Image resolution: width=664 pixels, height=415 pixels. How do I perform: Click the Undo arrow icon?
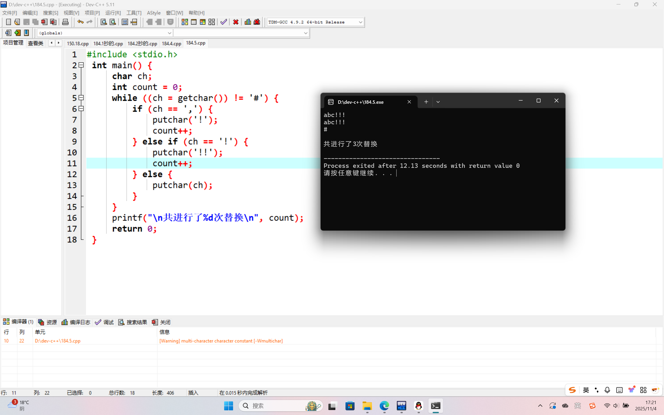80,22
